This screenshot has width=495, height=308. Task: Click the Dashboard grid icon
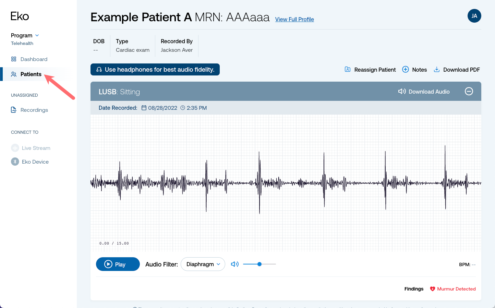click(14, 59)
